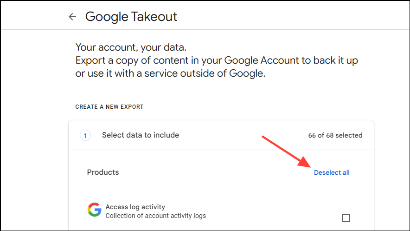Click the 66 of 68 selected counter

[335, 135]
